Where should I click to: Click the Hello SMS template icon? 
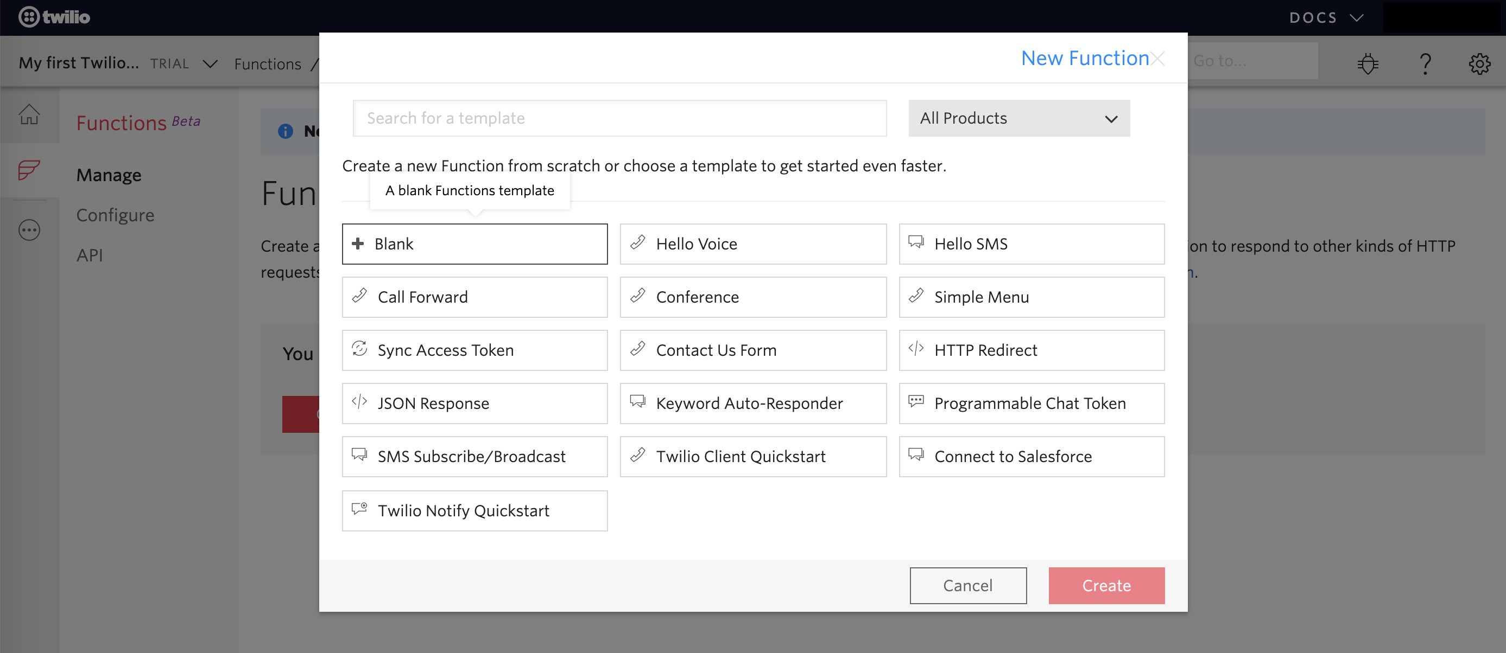point(917,242)
